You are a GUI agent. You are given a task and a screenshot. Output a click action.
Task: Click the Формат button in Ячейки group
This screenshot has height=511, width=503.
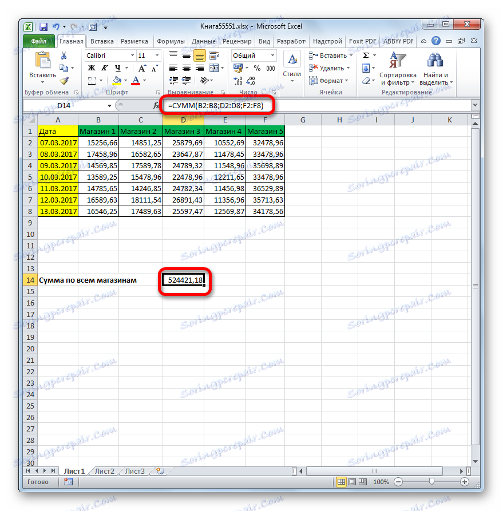pos(331,80)
